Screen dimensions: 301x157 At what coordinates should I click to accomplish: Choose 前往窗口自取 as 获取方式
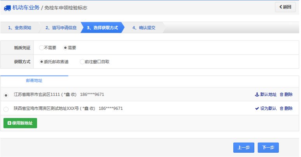pos(82,62)
